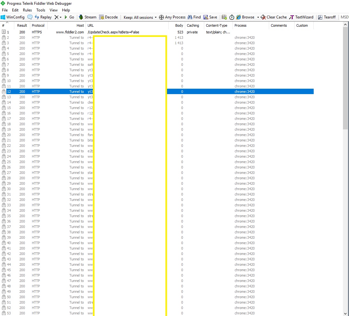
Task: Open the Help menu
Action: point(66,10)
